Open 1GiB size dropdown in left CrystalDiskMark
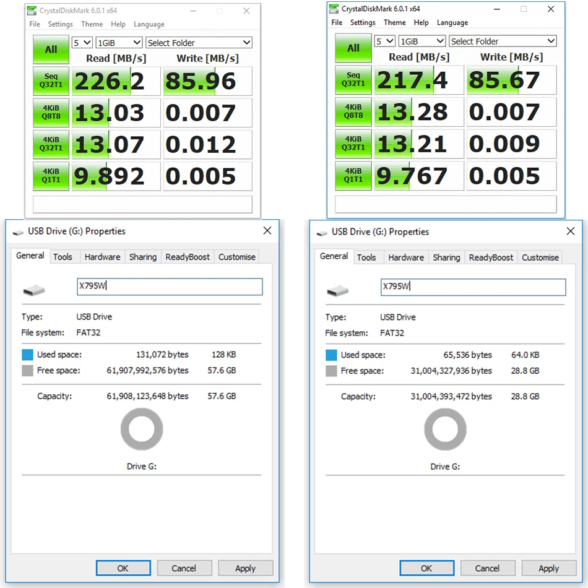 point(119,43)
